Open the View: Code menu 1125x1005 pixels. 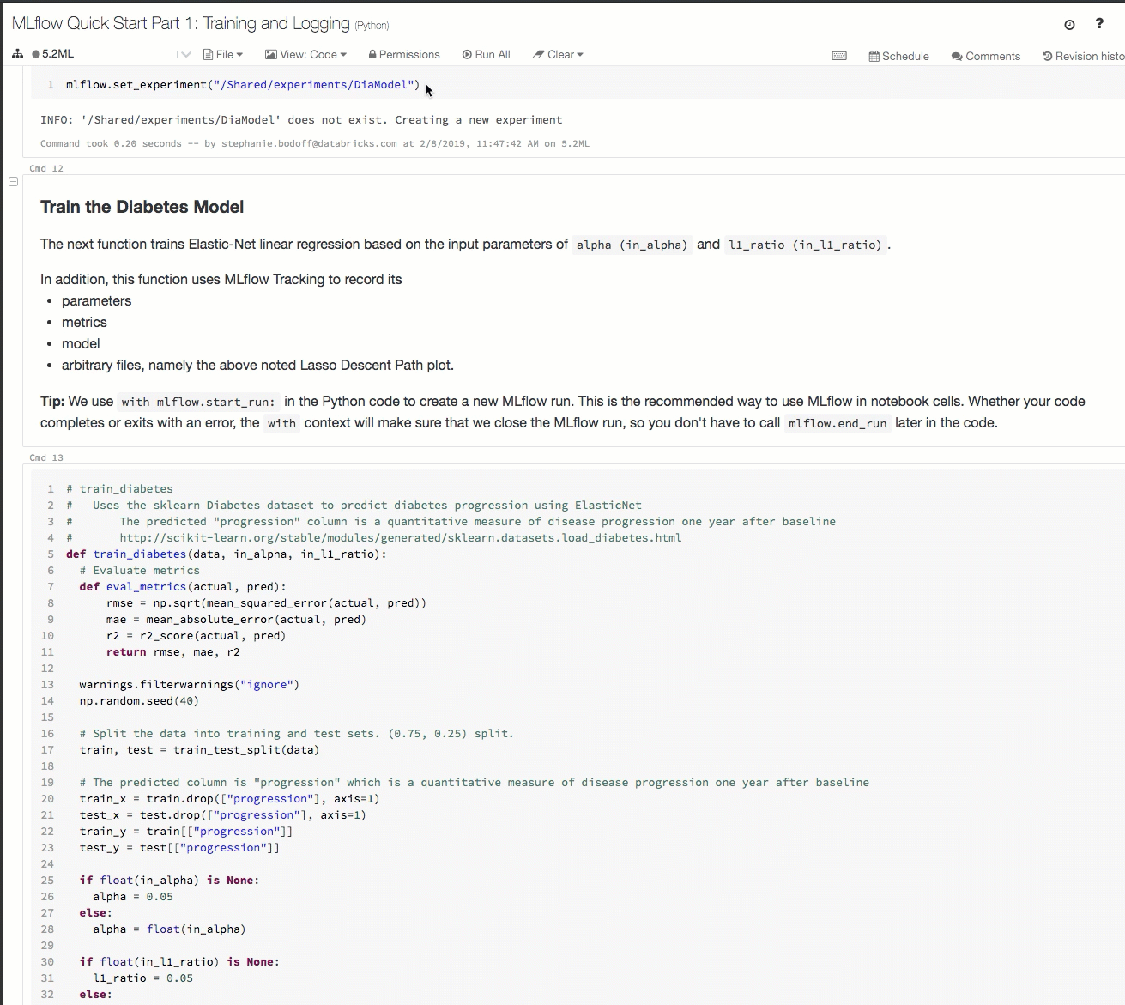[x=306, y=55]
